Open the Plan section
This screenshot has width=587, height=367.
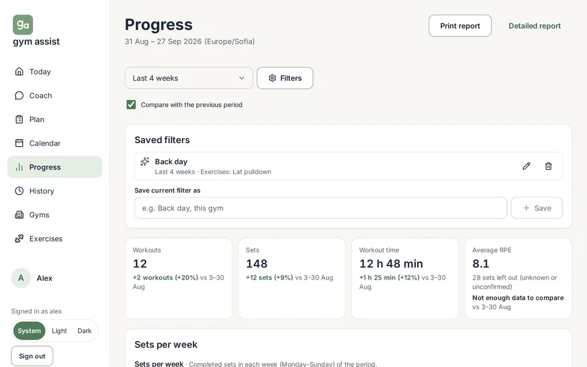(x=54, y=119)
